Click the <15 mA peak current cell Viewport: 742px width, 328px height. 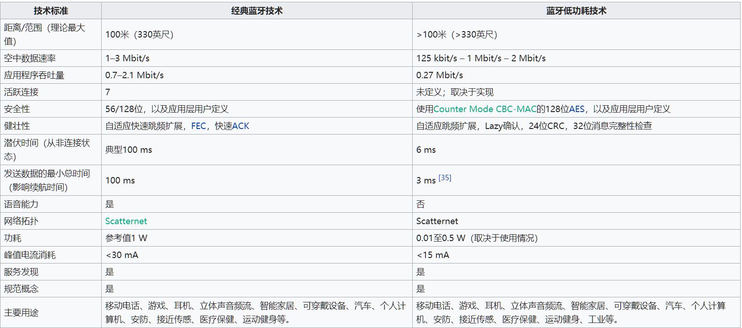432,255
